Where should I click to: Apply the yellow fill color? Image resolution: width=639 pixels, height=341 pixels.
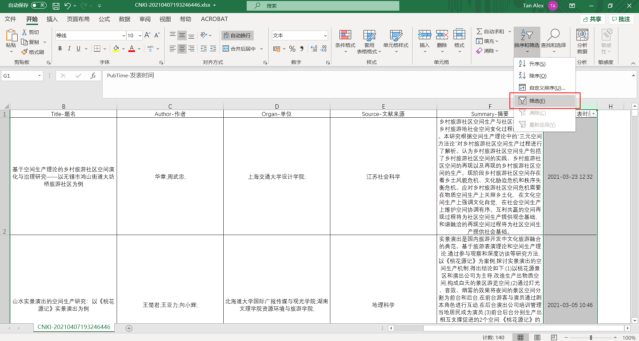tap(116, 49)
